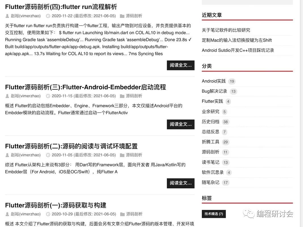Click excerpt beginning 综述 Flutter从架构上来说有3部分
The height and width of the screenshot is (227, 303).
point(95,168)
